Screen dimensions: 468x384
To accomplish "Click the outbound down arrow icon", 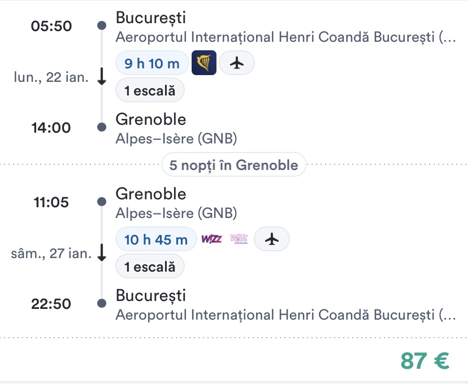I will tap(102, 77).
